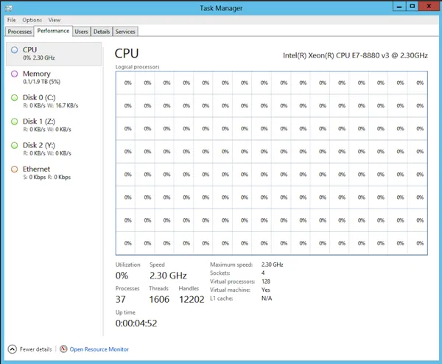Screen dimensions: 442x364
Task: Open the View menu
Action: (54, 20)
